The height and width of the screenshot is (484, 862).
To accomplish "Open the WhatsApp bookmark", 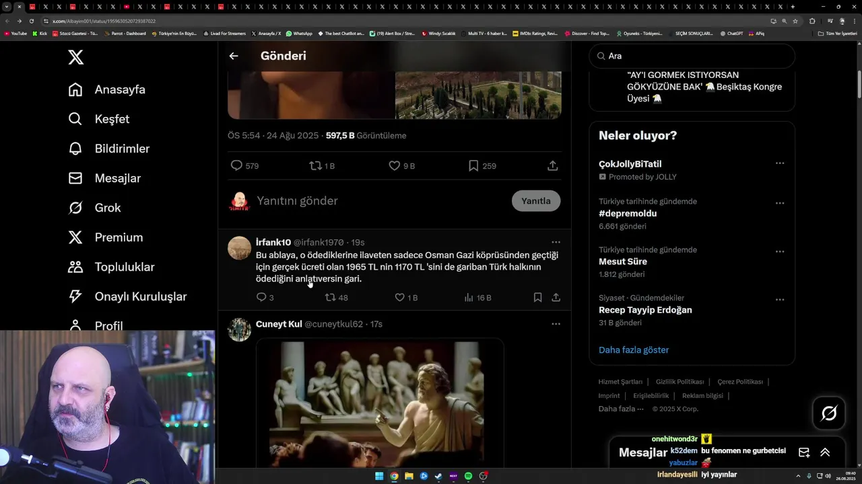I will click(299, 33).
